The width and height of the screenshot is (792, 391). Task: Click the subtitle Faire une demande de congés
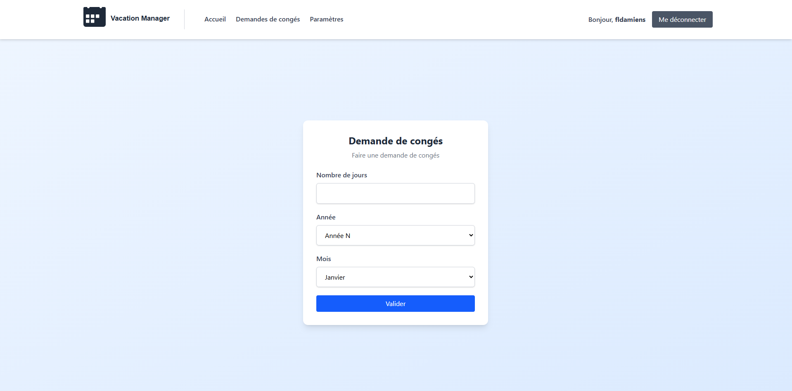click(x=395, y=155)
